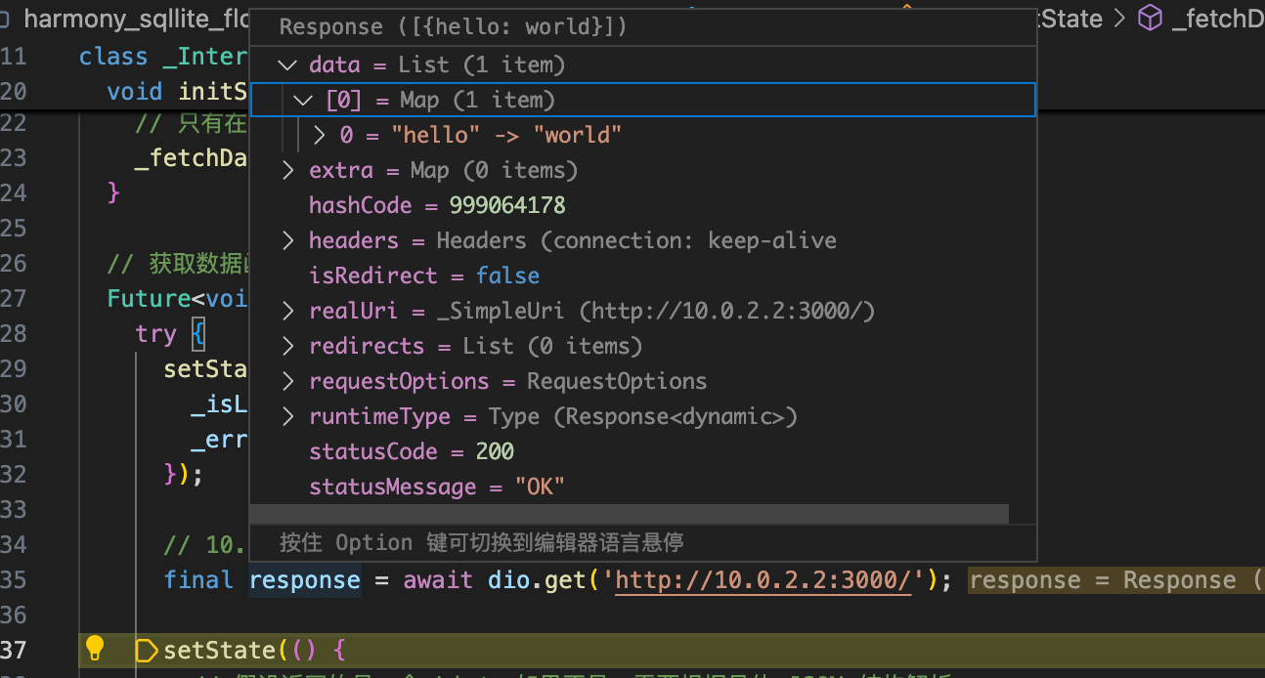1265x678 pixels.
Task: Click the comment on line 34
Action: 206,545
